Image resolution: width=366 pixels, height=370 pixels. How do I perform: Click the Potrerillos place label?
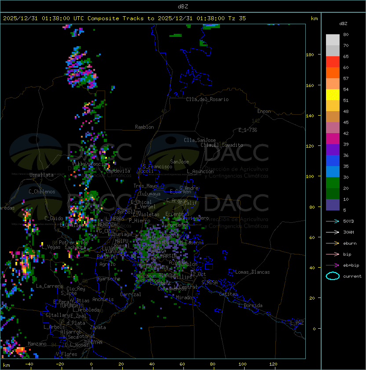coord(73,243)
